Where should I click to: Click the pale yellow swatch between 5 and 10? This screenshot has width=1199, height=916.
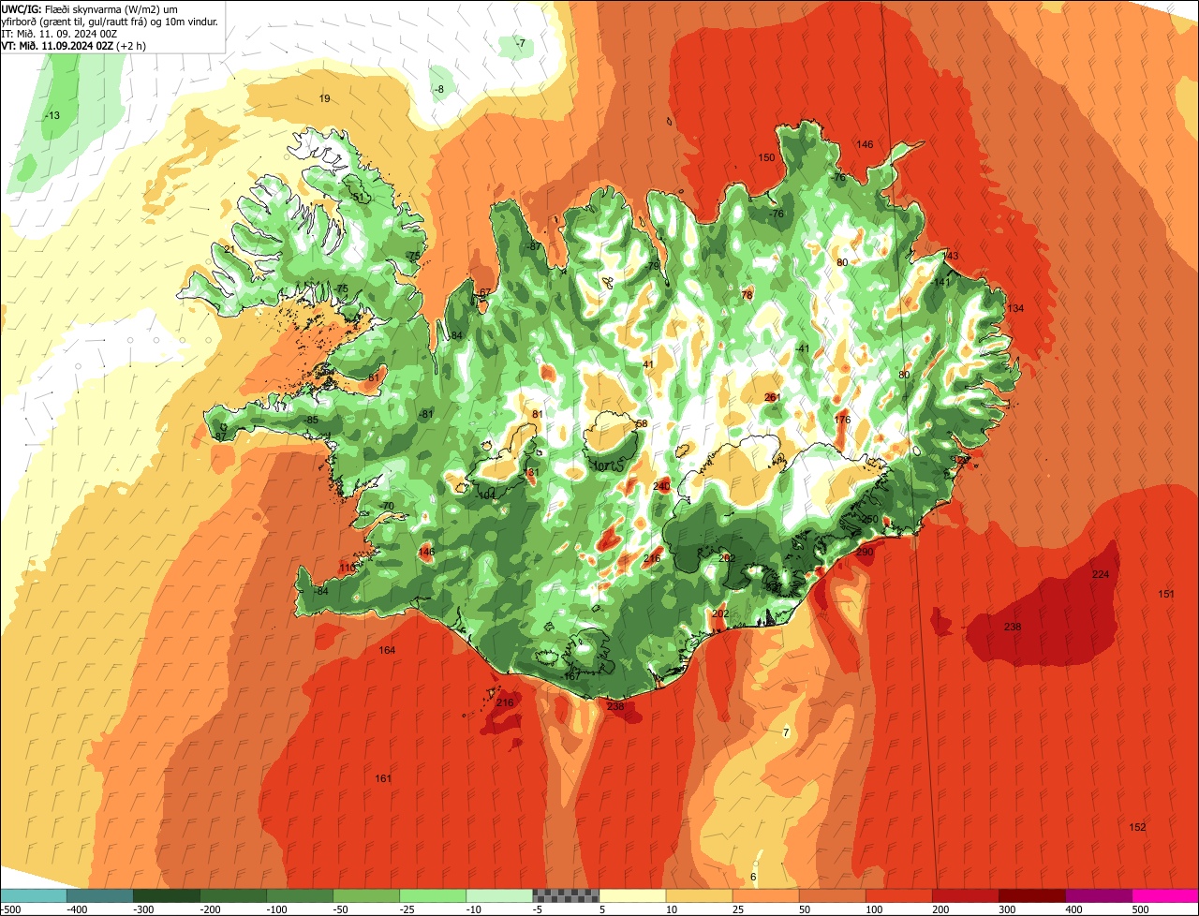click(x=631, y=895)
